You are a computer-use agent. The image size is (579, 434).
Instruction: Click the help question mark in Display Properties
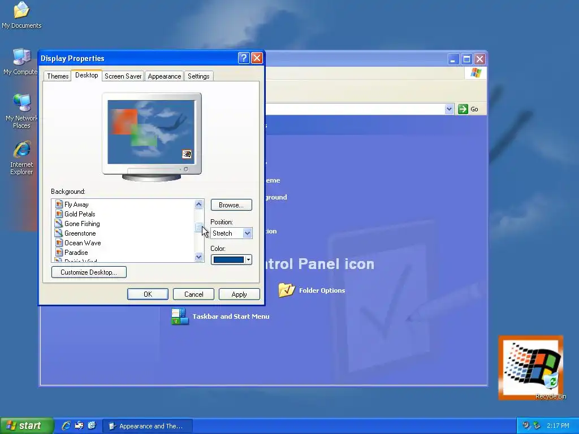(x=244, y=58)
